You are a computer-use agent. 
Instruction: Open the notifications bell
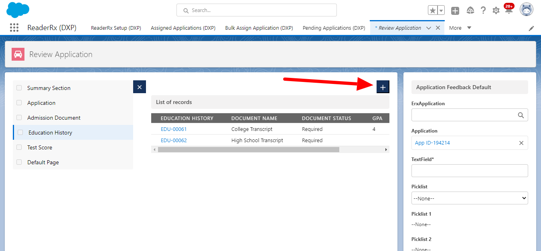pyautogui.click(x=509, y=10)
